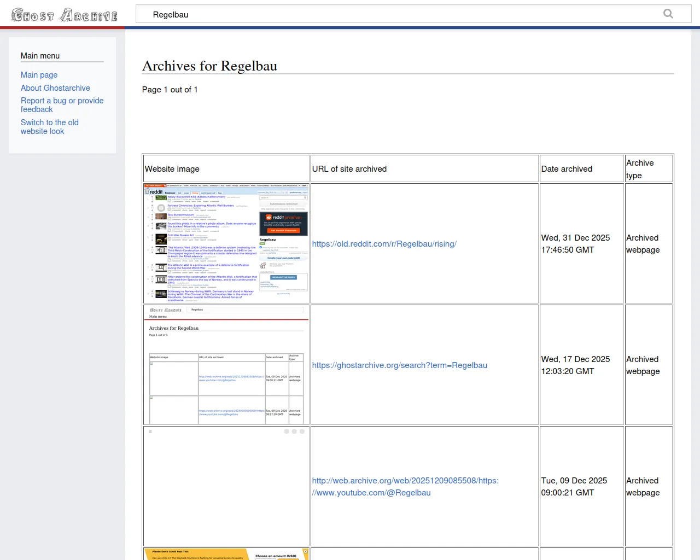Image resolution: width=700 pixels, height=560 pixels.
Task: Open the old.reddit.com Regelbau rising link
Action: [x=384, y=244]
